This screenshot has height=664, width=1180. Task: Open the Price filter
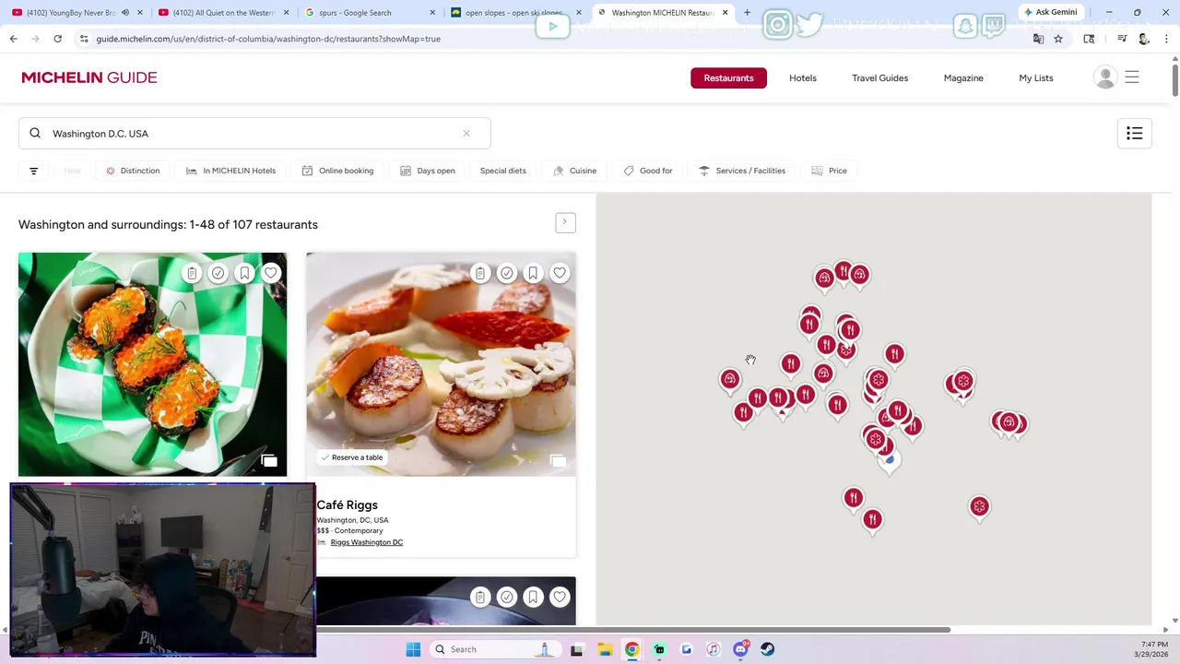830,171
